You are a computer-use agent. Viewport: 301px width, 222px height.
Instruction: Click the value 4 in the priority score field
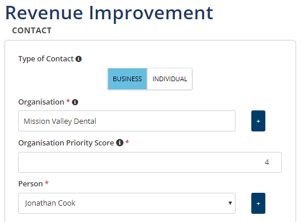(x=267, y=162)
